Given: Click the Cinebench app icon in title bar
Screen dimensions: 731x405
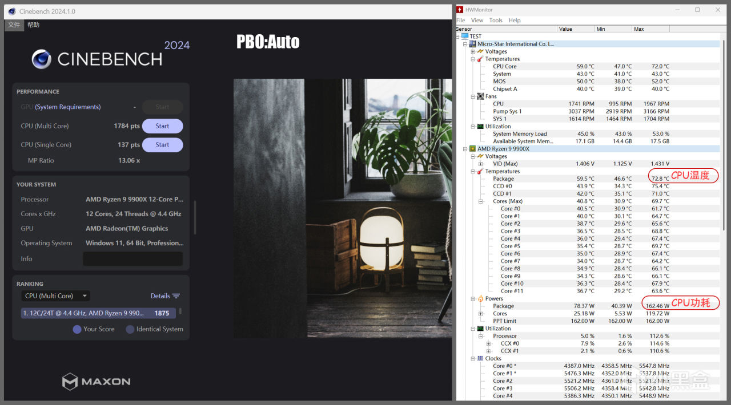Looking at the screenshot, I should [x=12, y=11].
